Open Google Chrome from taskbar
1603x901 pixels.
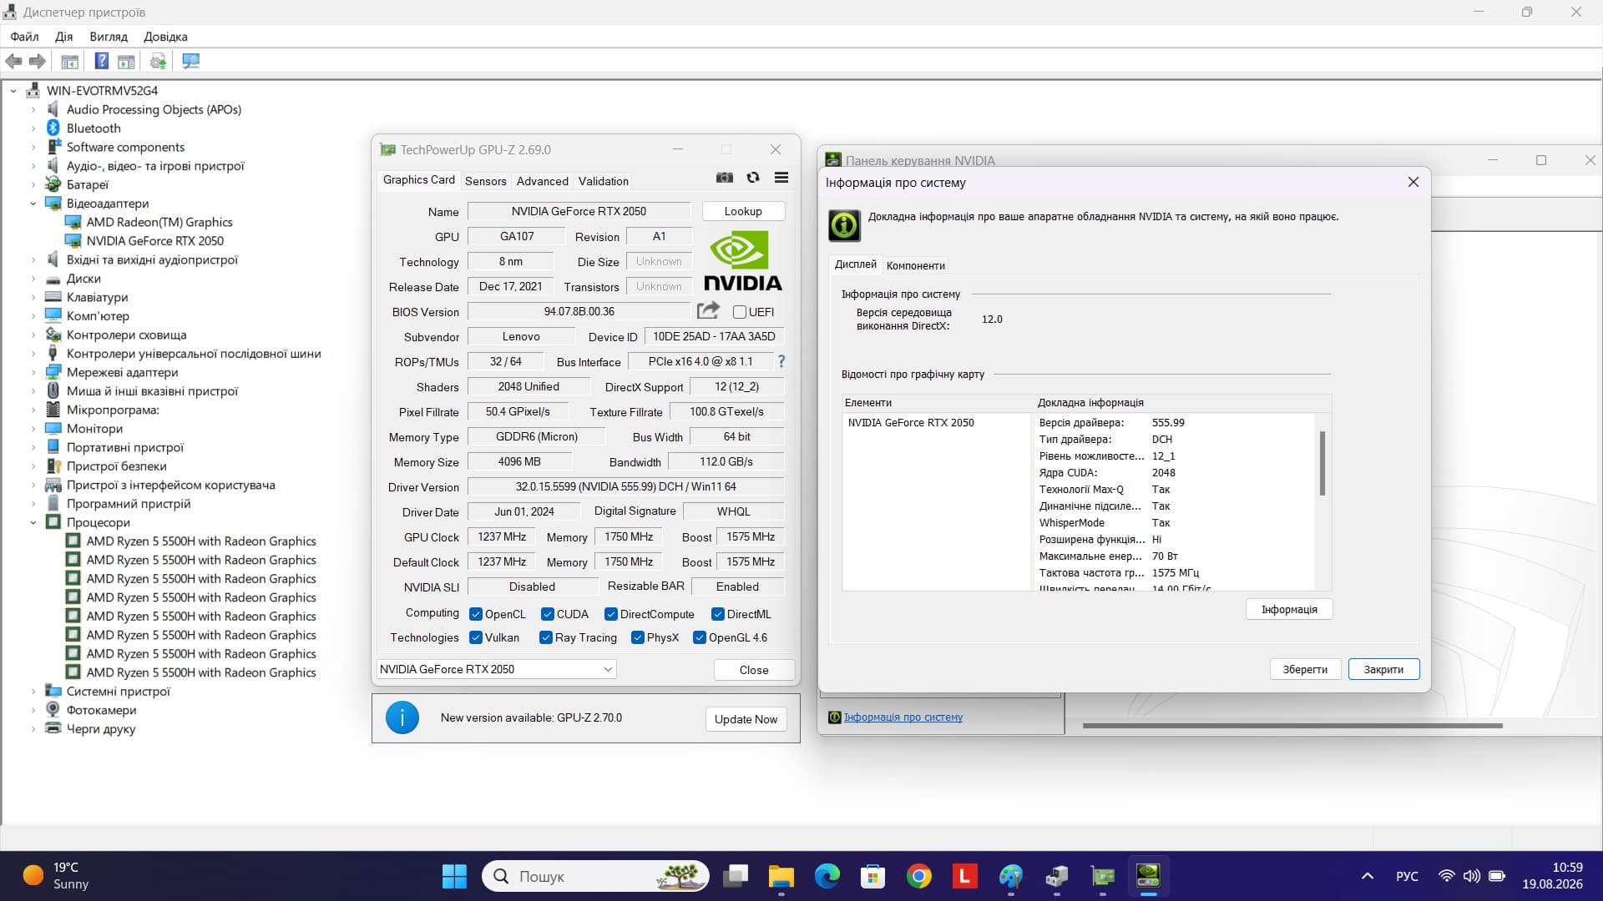tap(919, 876)
